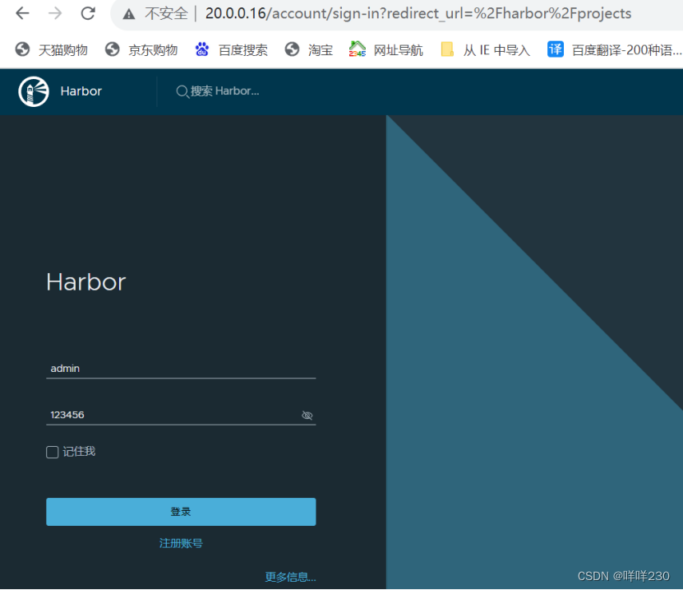
Task: Open the 百度搜索 bookmark
Action: [x=231, y=49]
